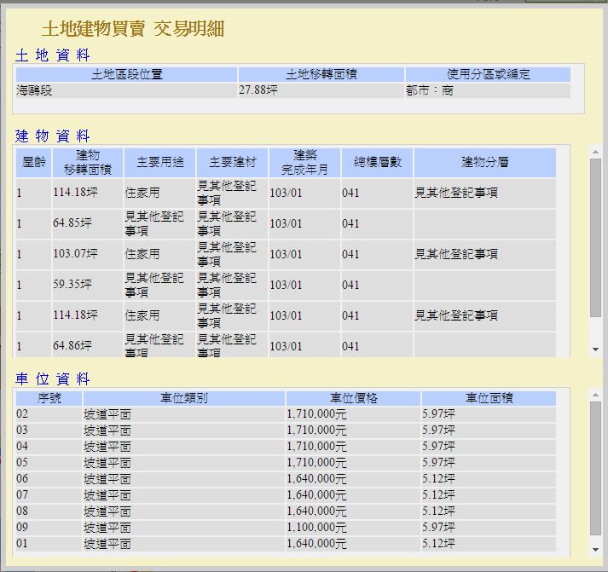Select the 海鵬段 land section cell

127,90
